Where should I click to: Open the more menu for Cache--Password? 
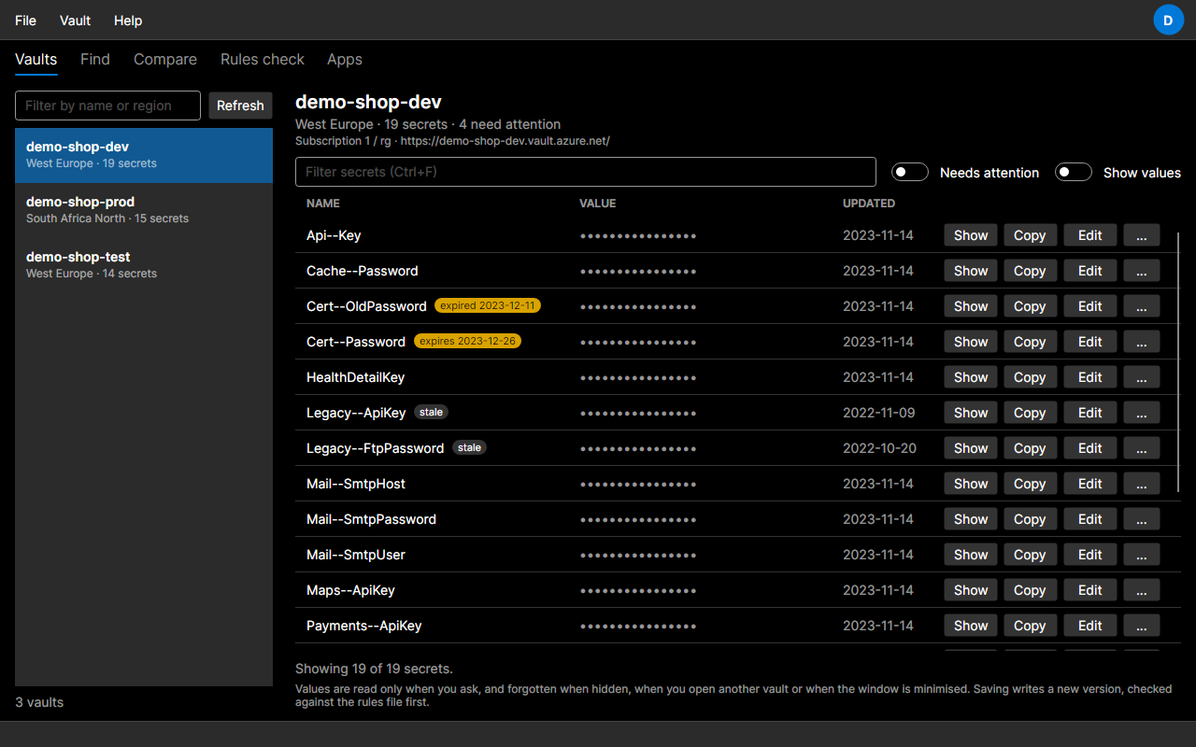(1141, 271)
